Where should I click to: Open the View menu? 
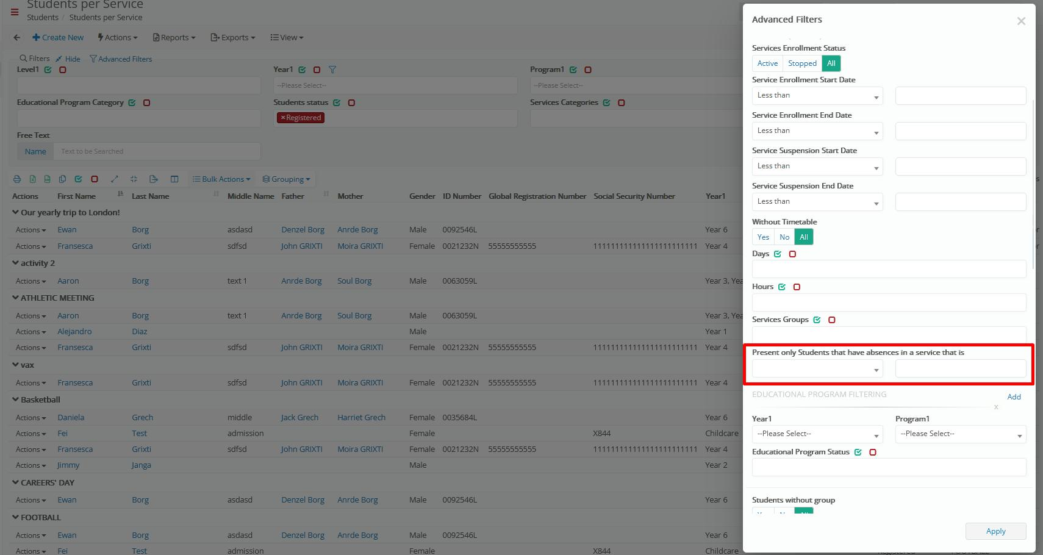(x=287, y=37)
